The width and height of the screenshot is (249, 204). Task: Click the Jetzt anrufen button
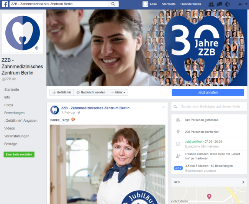[208, 93]
